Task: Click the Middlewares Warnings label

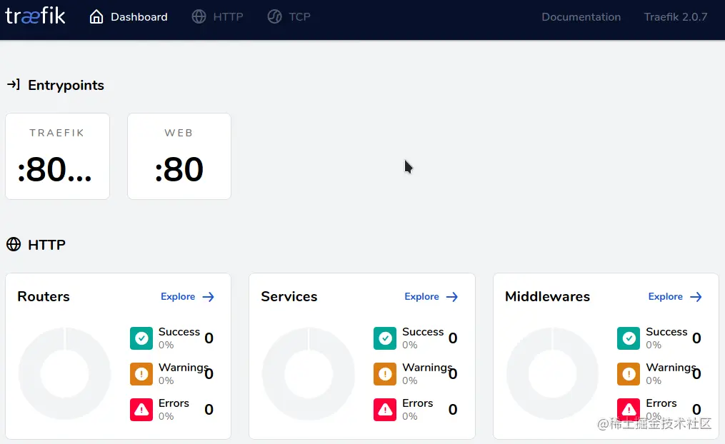Action: (671, 368)
